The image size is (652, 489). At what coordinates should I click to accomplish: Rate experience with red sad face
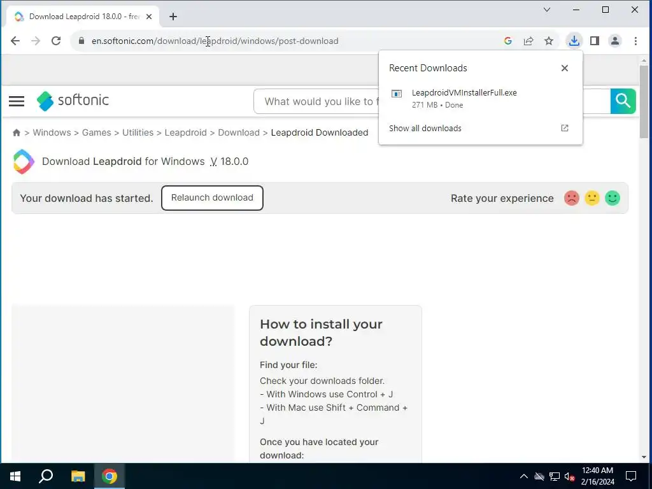tap(572, 198)
